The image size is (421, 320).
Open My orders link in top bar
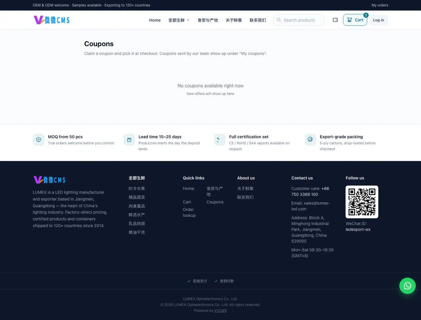pos(380,5)
